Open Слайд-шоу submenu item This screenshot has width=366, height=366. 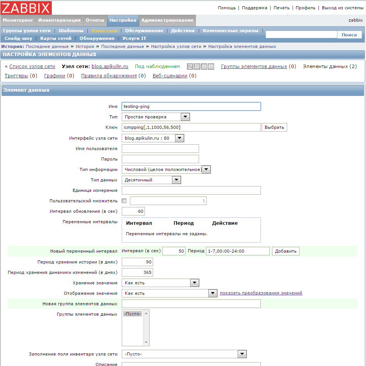pyautogui.click(x=19, y=38)
